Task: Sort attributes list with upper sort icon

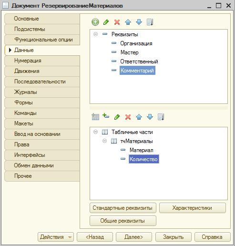Action: point(150,22)
